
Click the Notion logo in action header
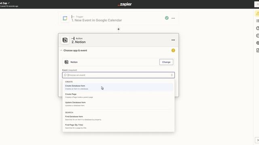tap(65, 40)
